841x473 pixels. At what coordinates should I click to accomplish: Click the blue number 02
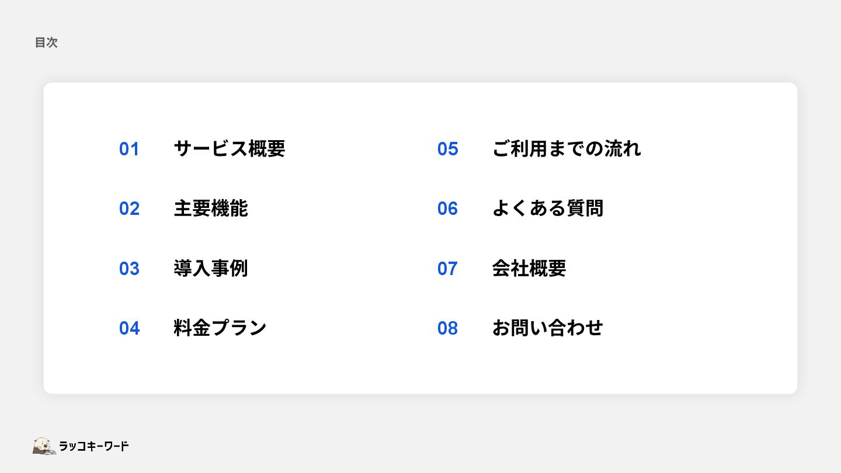[x=129, y=208]
